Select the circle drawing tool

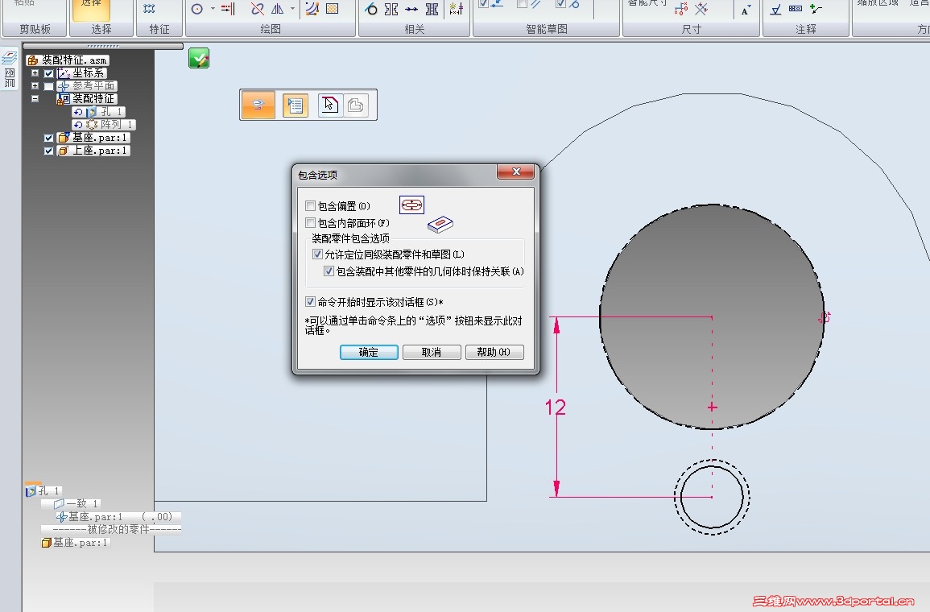click(x=197, y=9)
